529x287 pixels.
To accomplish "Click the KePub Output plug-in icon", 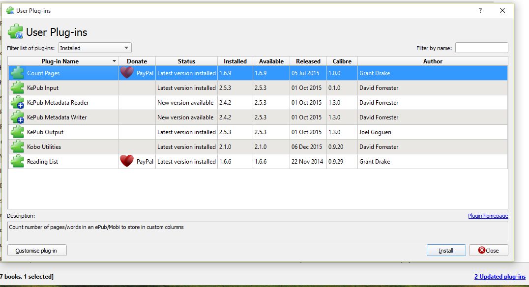I will pyautogui.click(x=17, y=132).
